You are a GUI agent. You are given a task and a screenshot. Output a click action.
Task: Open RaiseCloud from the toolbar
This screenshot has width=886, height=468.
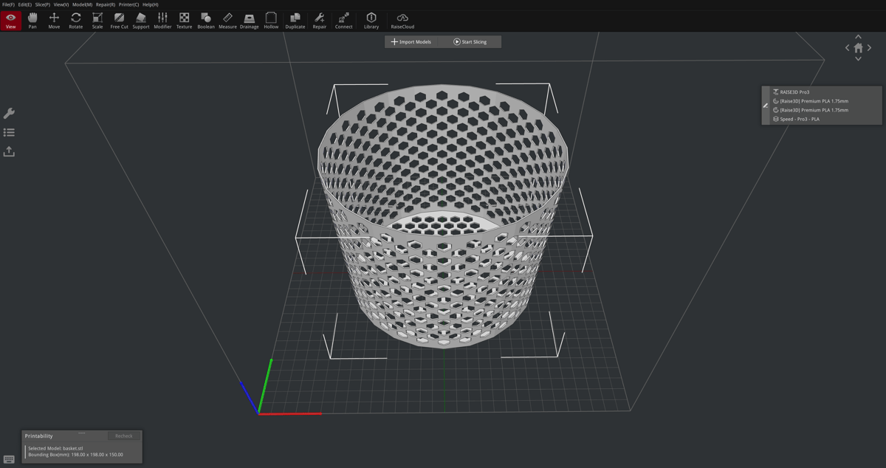402,20
